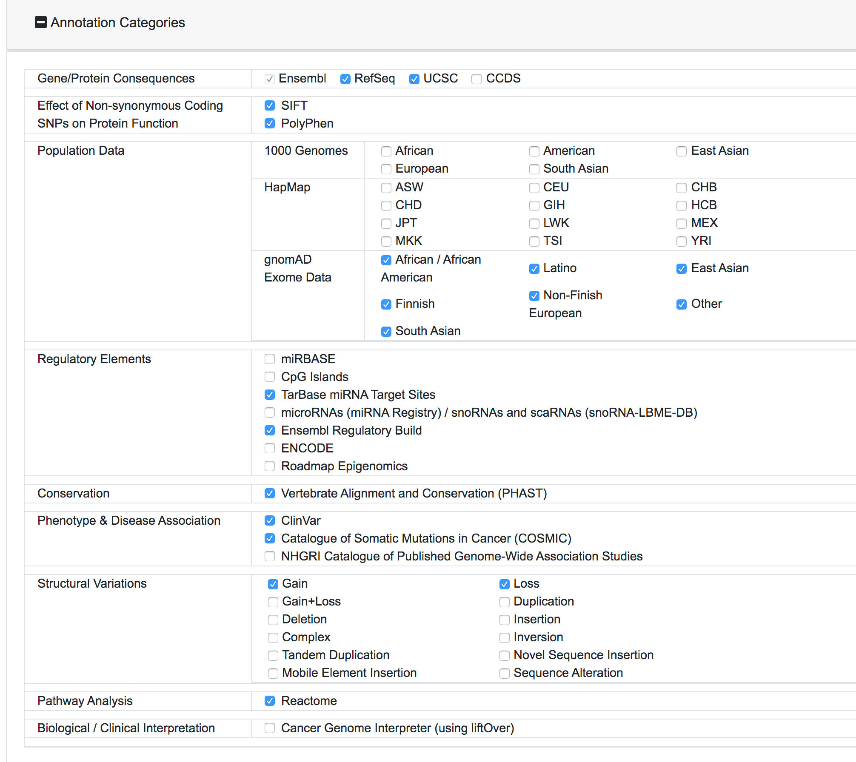
Task: Uncheck COSMIC catalogue checkbox
Action: click(270, 538)
